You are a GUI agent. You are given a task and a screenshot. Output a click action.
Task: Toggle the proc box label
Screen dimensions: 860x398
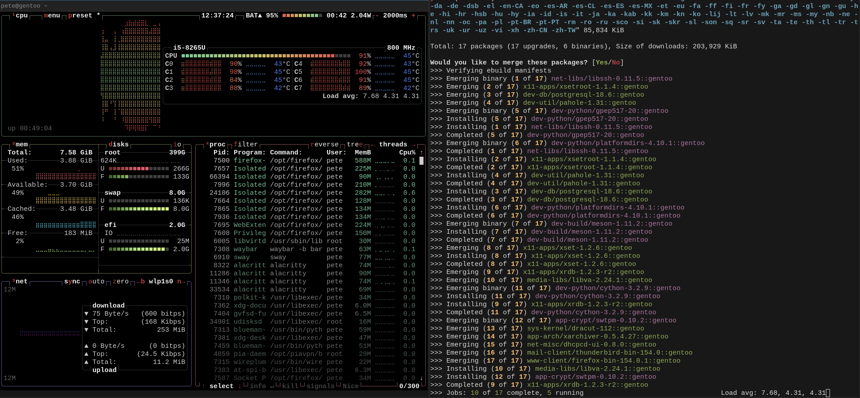click(215, 145)
